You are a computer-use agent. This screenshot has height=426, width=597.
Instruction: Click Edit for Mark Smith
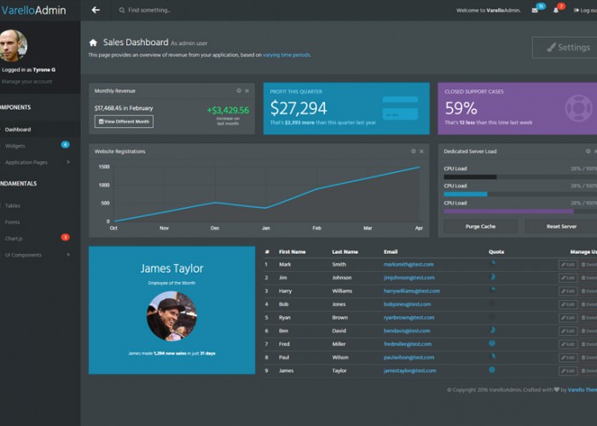click(x=568, y=265)
